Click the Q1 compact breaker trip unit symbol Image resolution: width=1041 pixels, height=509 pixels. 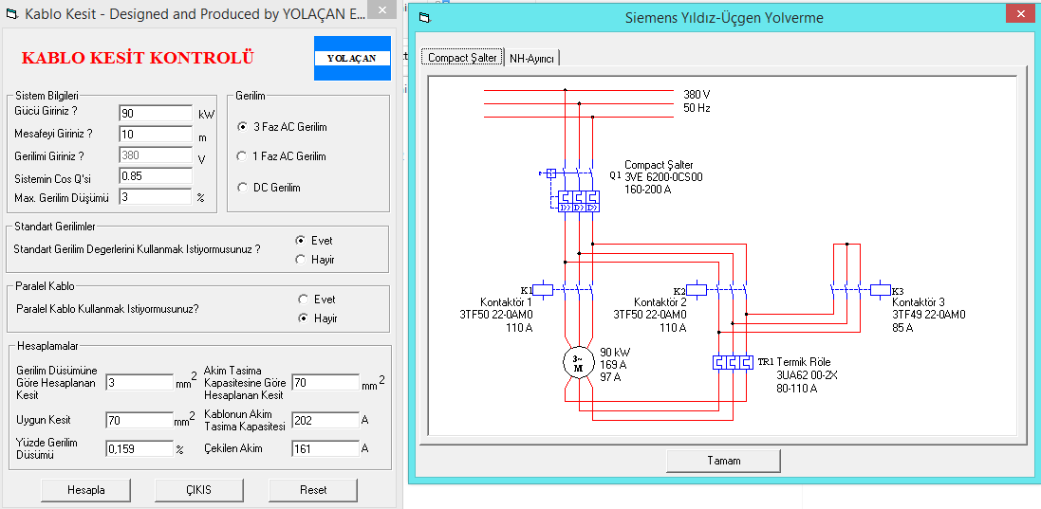point(578,201)
